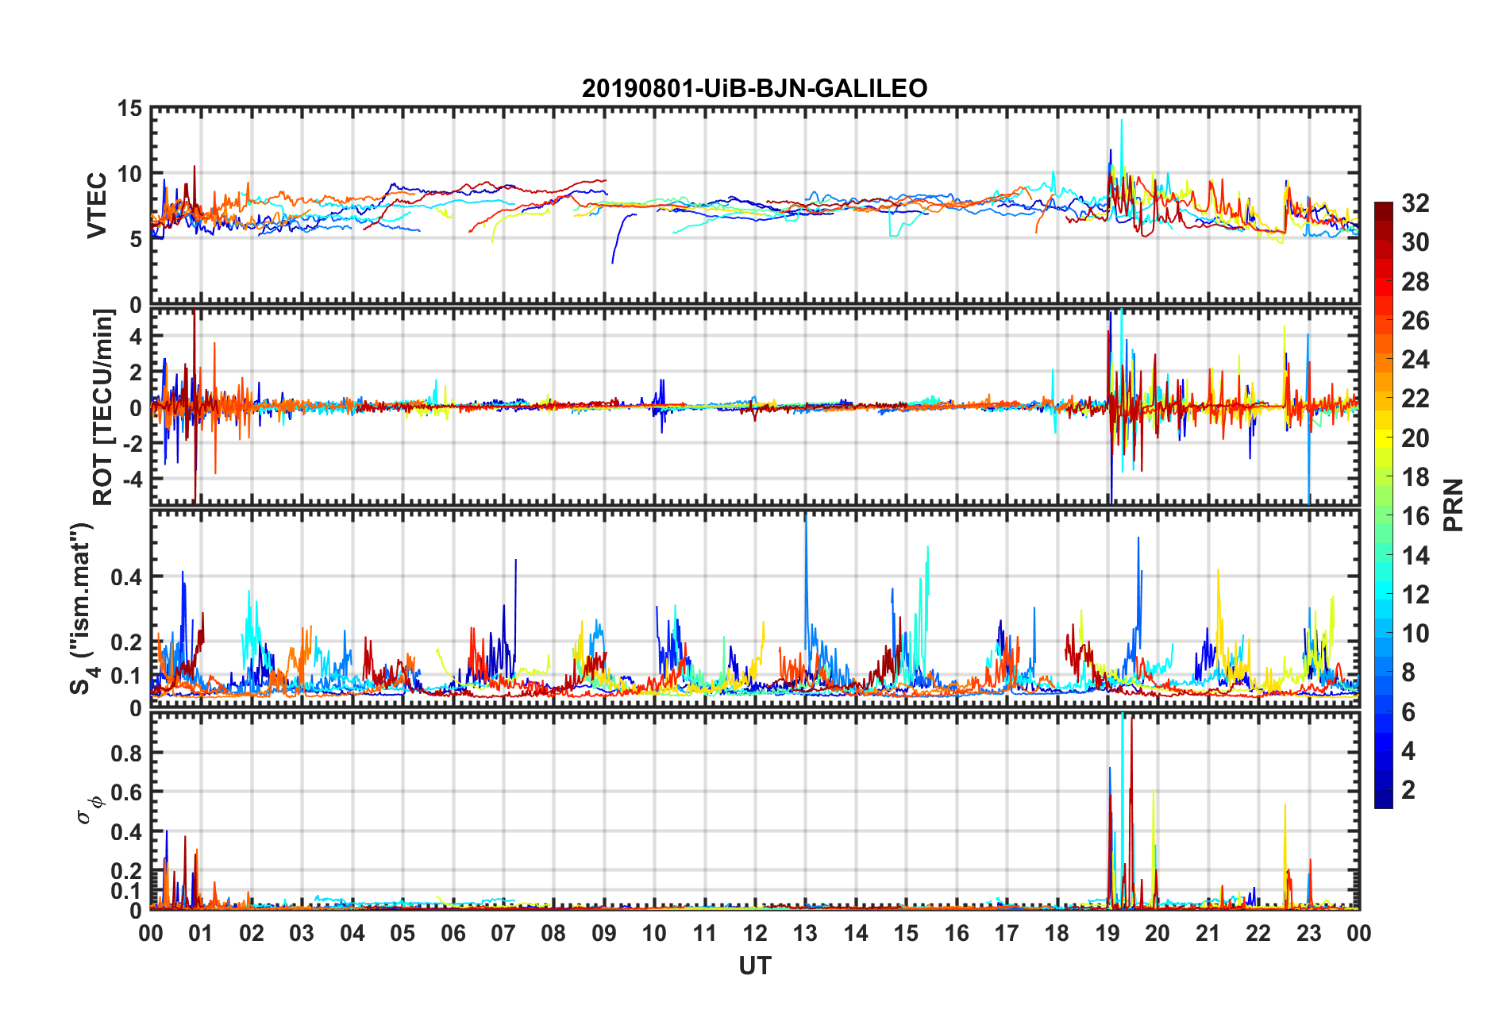This screenshot has height=1010, width=1510.
Task: Click colorbar tick label 32
Action: pyautogui.click(x=1415, y=203)
